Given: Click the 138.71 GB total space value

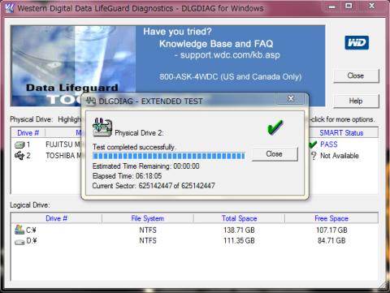Looking at the screenshot, I should point(239,231).
